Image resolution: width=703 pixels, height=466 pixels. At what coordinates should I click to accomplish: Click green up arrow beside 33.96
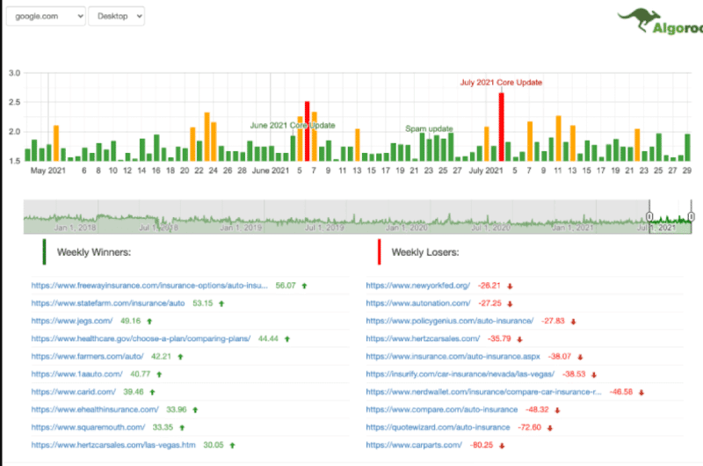pyautogui.click(x=195, y=410)
